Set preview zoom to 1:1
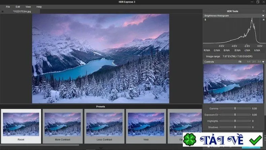266x150 pixels. [x=248, y=61]
